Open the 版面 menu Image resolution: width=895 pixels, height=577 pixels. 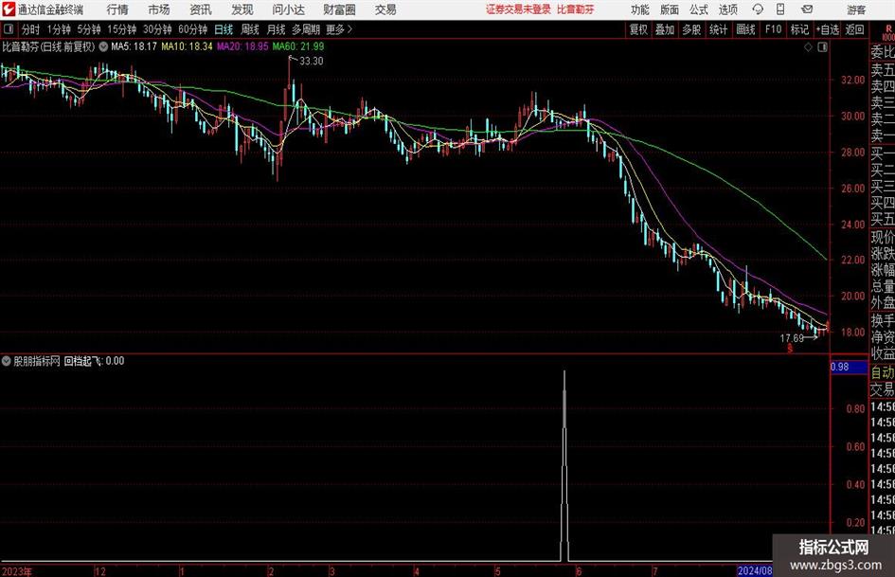[x=670, y=9]
